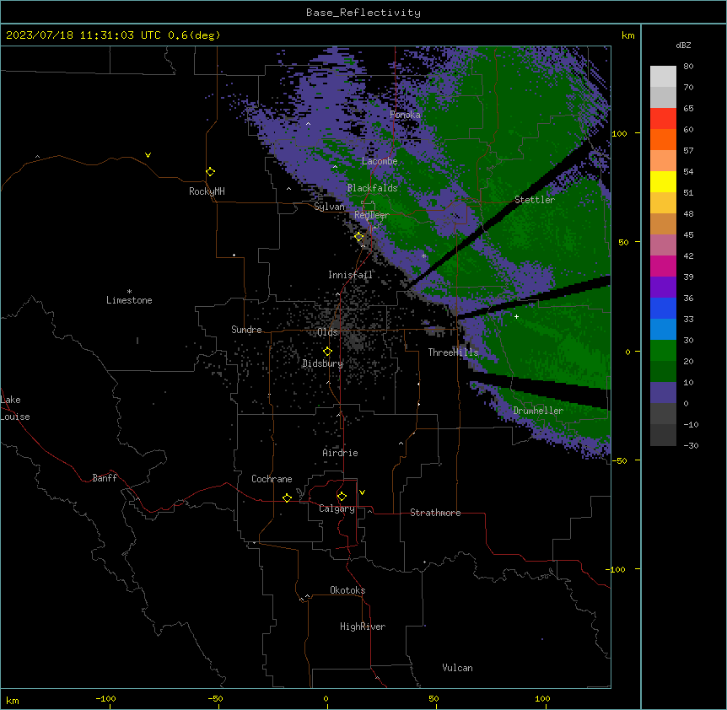Click the HighRiver city label
Screen dimensions: 727x710
tap(363, 627)
